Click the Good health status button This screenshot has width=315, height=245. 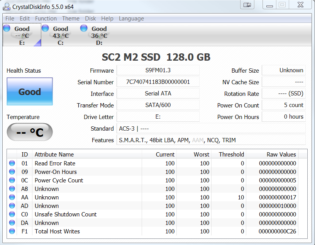[30, 92]
